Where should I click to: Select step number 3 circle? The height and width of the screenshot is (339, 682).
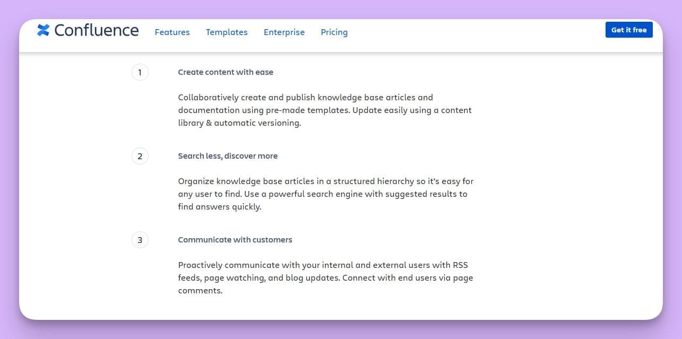pyautogui.click(x=140, y=240)
